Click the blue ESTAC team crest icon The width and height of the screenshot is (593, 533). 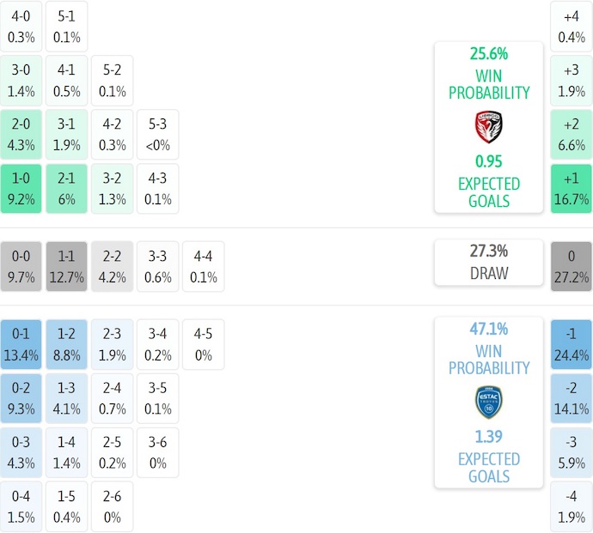click(x=488, y=402)
